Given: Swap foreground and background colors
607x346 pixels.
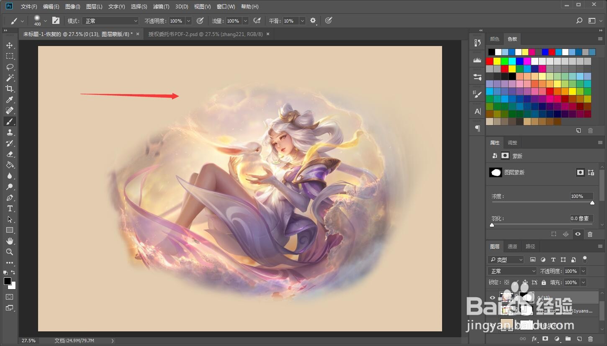Looking at the screenshot, I should point(13,272).
